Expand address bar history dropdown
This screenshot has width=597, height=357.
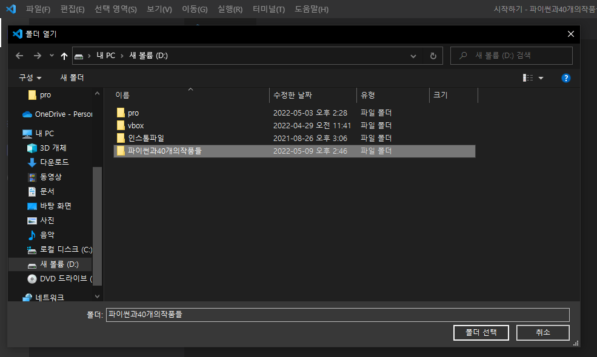point(413,56)
